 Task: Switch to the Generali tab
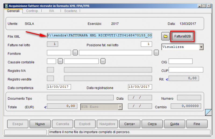[13, 11]
